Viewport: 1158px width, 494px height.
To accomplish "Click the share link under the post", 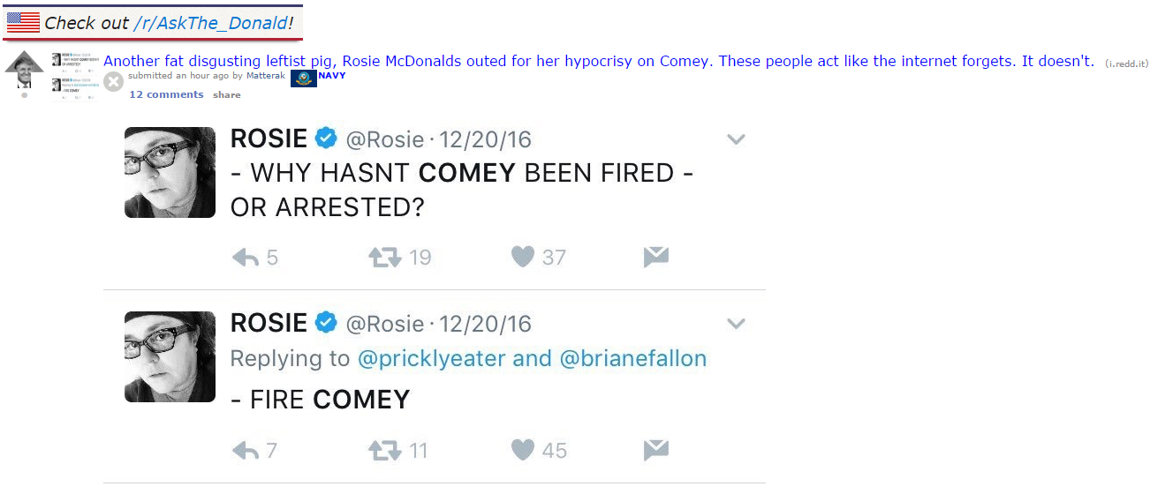I will [226, 94].
